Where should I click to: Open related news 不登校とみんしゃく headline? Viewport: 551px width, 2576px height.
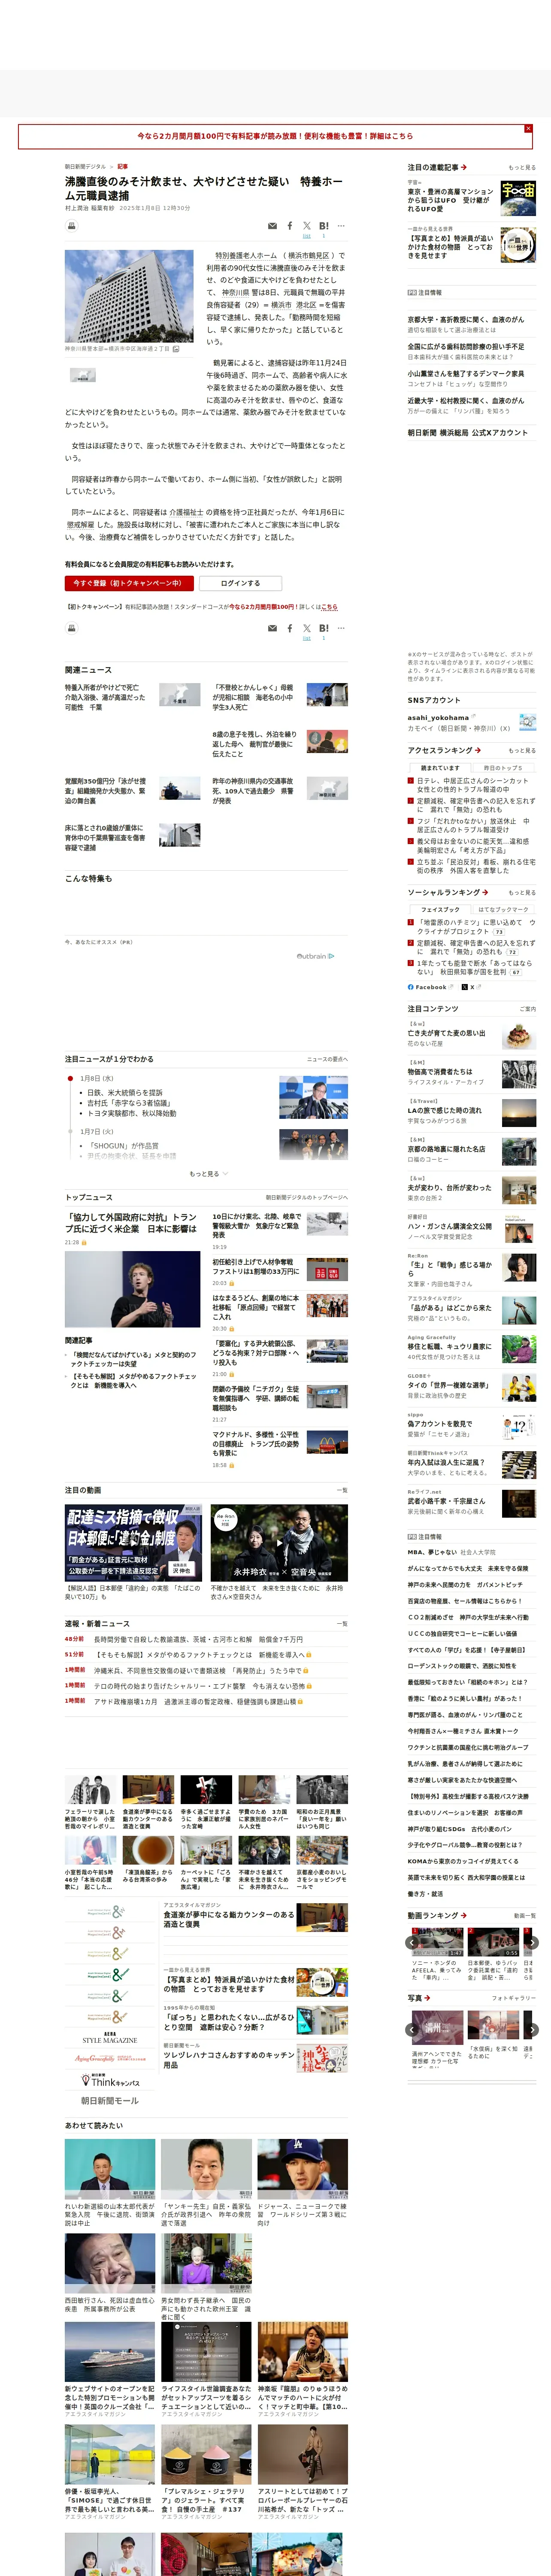click(x=253, y=697)
